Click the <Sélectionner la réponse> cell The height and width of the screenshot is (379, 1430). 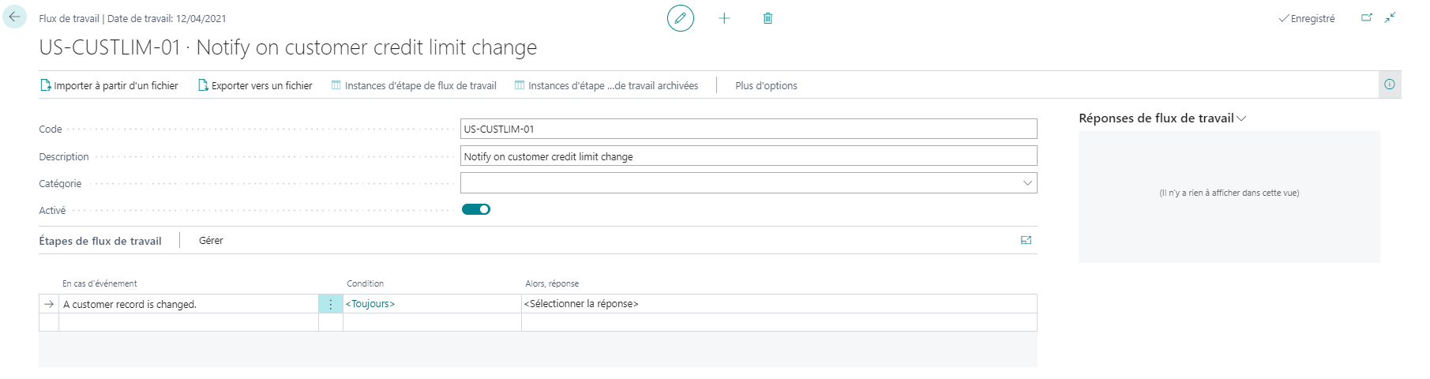pos(581,304)
